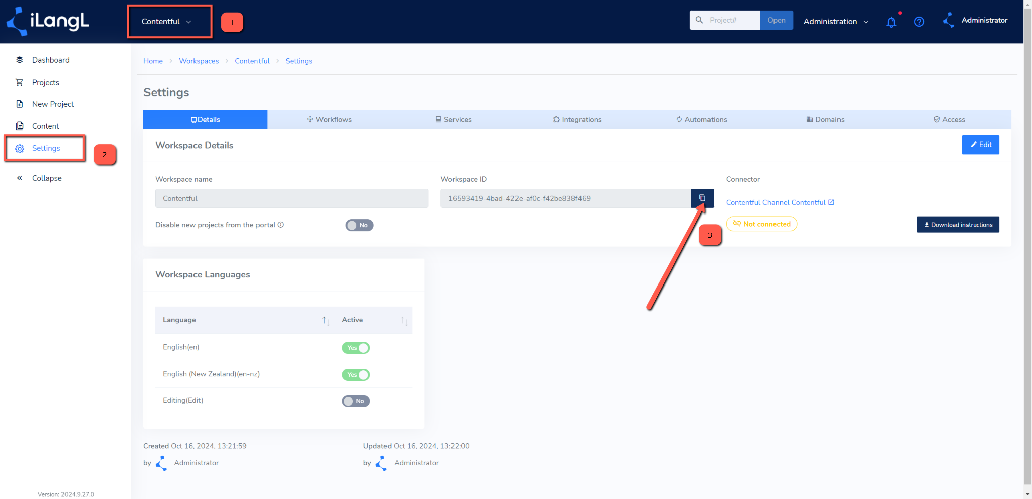This screenshot has height=499, width=1032.
Task: Click the Not connected status badge
Action: tap(761, 224)
